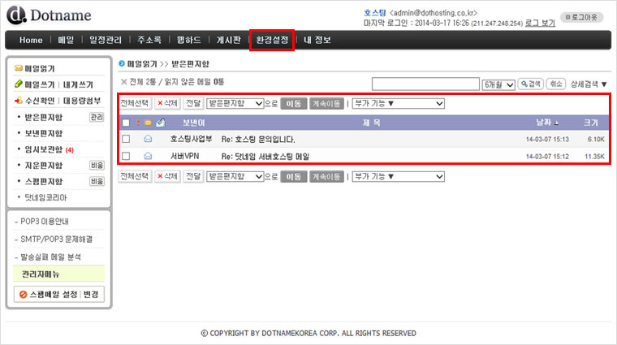This screenshot has height=345, width=617.
Task: Toggle the select-all checkbox in header row
Action: coord(126,123)
